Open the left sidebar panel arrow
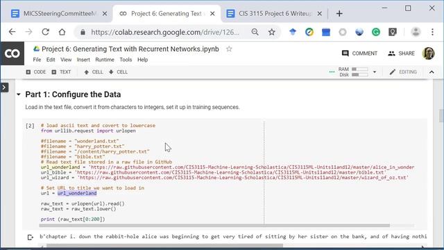The height and width of the screenshot is (250, 444). point(4,87)
